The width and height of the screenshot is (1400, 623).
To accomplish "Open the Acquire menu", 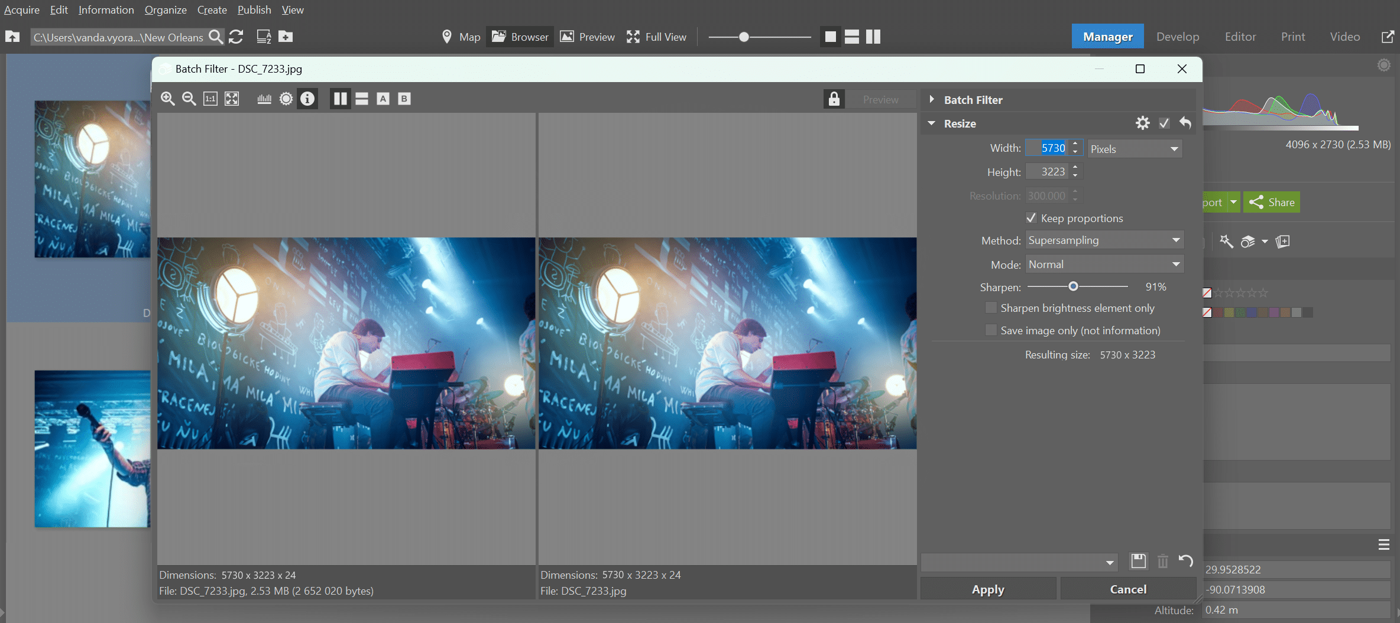I will (x=22, y=10).
